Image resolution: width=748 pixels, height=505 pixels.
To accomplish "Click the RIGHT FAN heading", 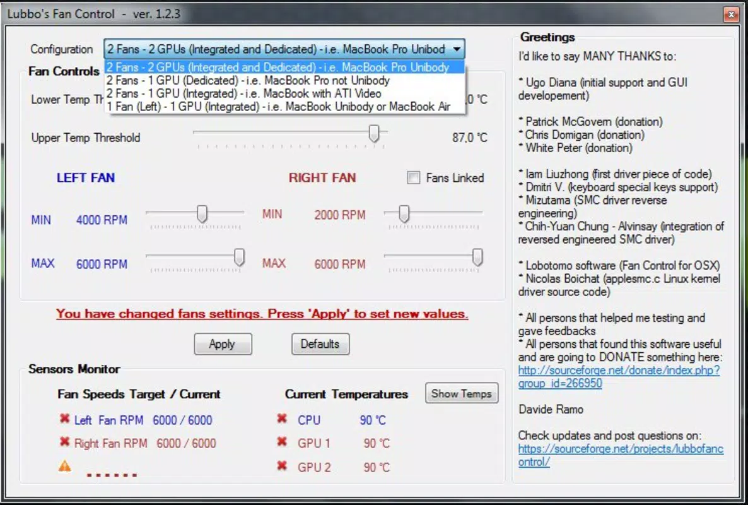I will click(322, 177).
